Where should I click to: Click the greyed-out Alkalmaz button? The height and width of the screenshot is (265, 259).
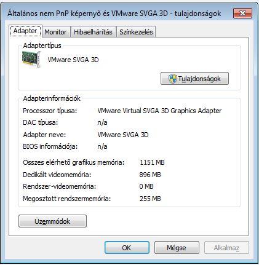click(226, 248)
